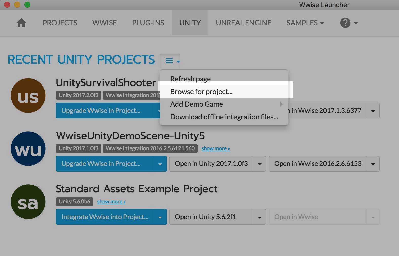Click show more link for Standard Assets project

(x=111, y=202)
